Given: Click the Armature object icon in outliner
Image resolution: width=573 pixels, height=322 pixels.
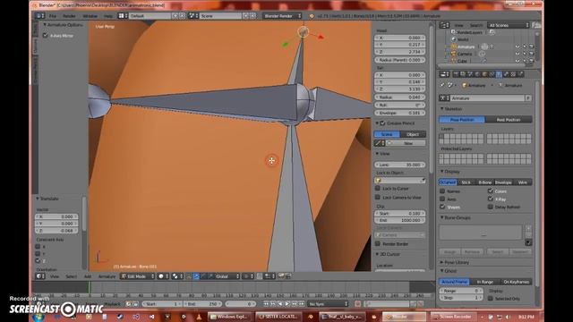Looking at the screenshot, I should 454,47.
